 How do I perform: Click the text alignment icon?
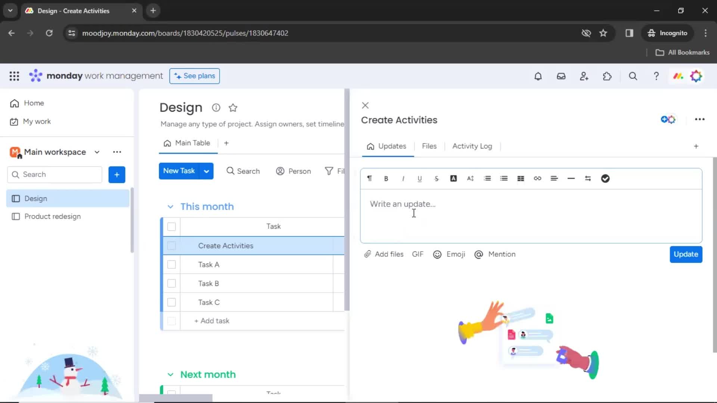554,178
